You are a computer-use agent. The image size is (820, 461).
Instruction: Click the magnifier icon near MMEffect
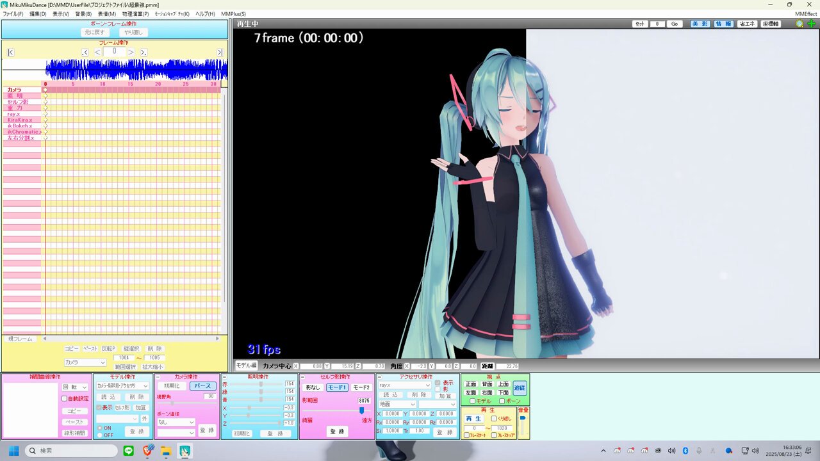[799, 24]
